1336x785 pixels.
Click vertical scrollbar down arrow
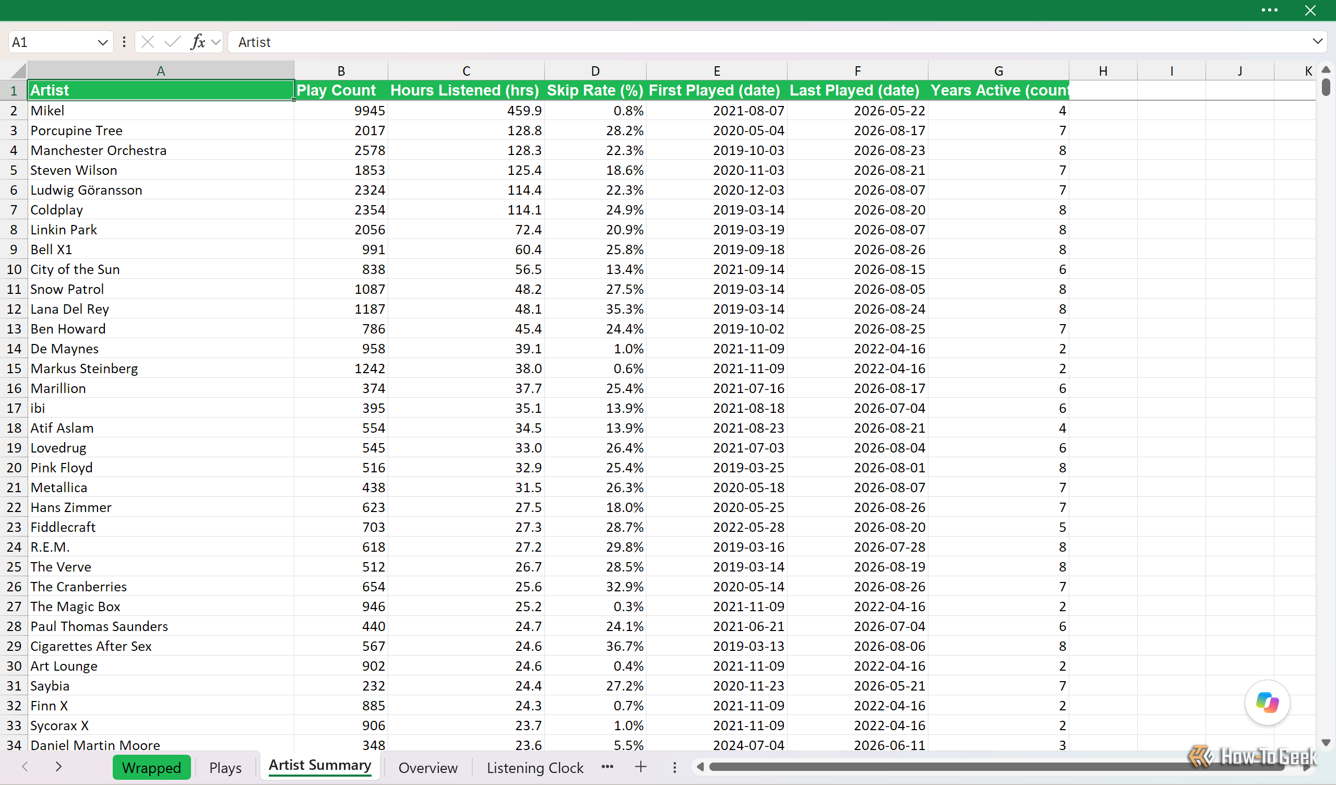[x=1326, y=743]
